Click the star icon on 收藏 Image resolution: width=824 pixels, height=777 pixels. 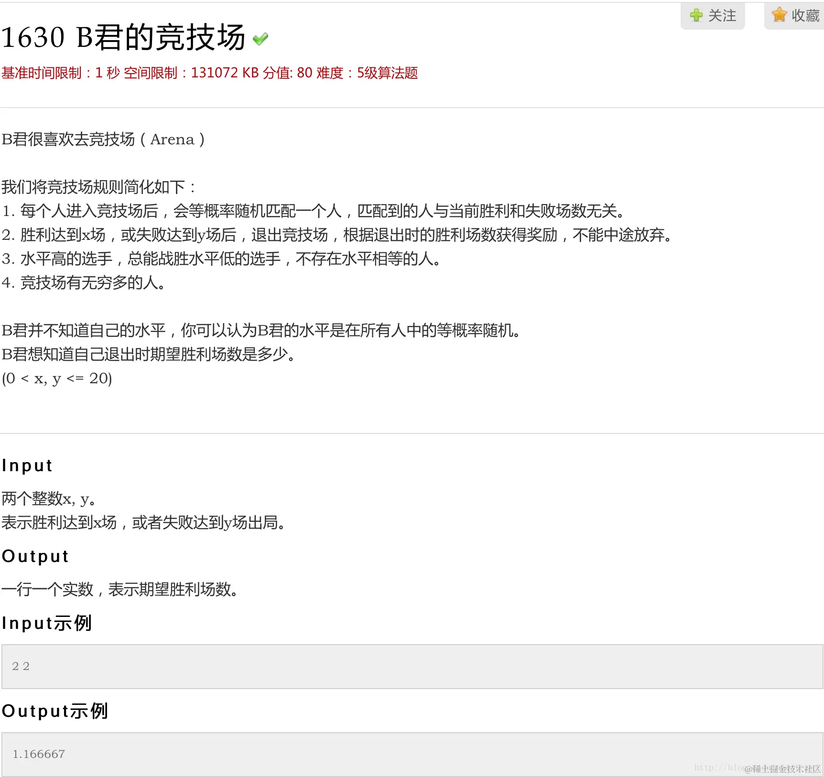coord(779,15)
